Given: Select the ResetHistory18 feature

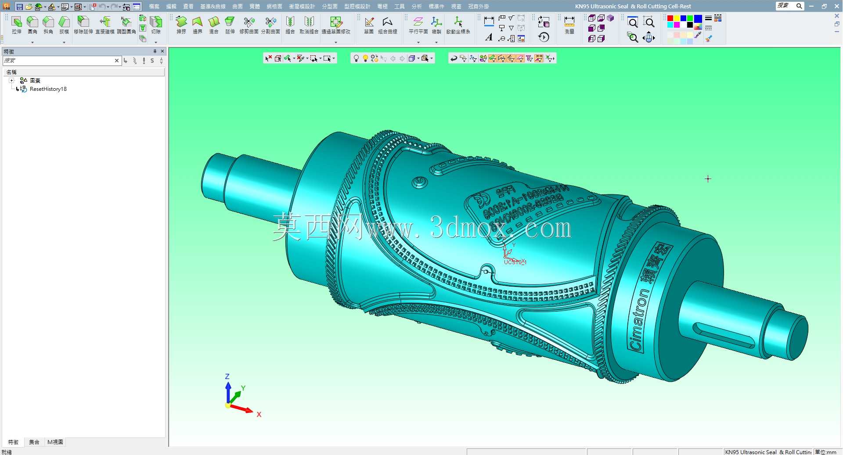Looking at the screenshot, I should [48, 89].
